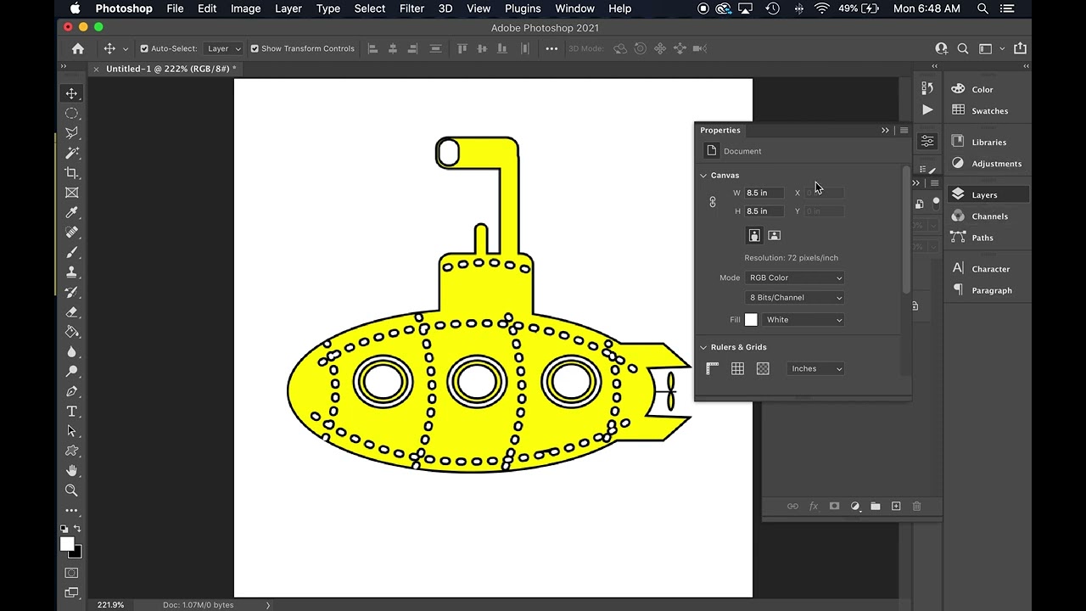Change the screen mode icon

tap(72, 593)
